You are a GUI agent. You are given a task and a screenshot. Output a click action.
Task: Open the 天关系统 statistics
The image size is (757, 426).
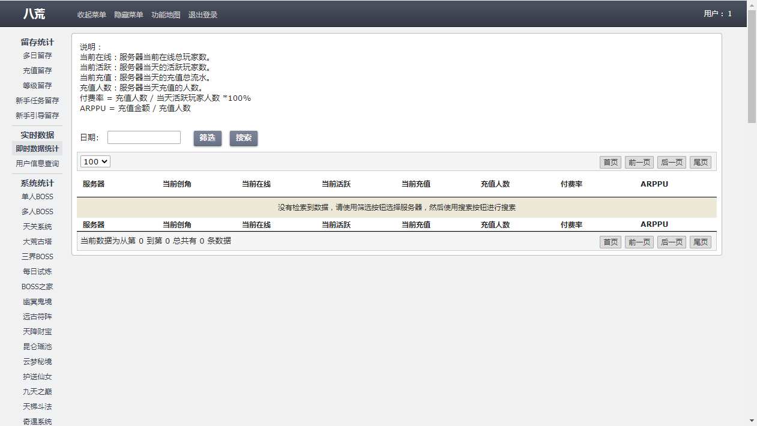[38, 226]
